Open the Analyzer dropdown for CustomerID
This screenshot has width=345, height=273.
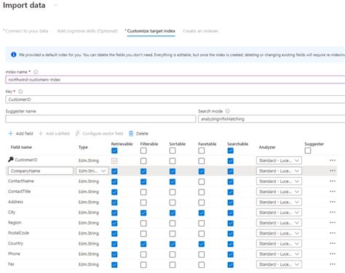(279, 160)
